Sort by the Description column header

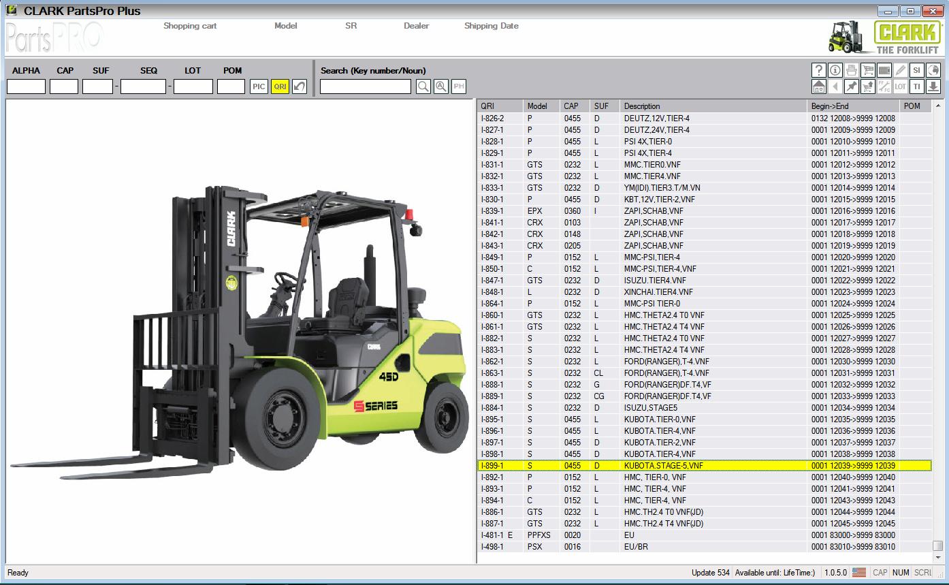coord(714,106)
